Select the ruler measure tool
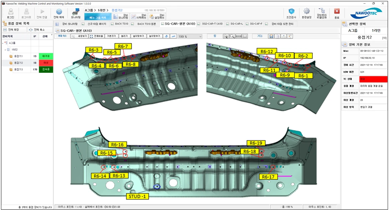The image size is (390, 210). pyautogui.click(x=238, y=36)
